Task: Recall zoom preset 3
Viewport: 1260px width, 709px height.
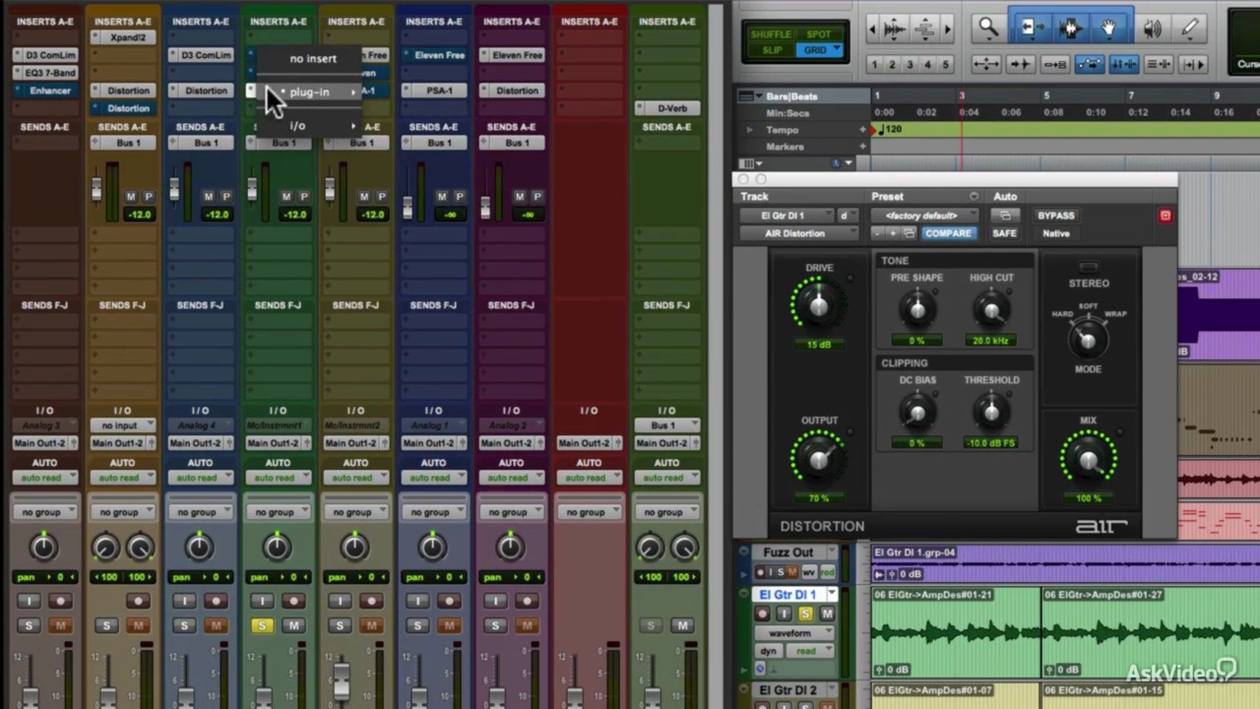Action: point(910,64)
